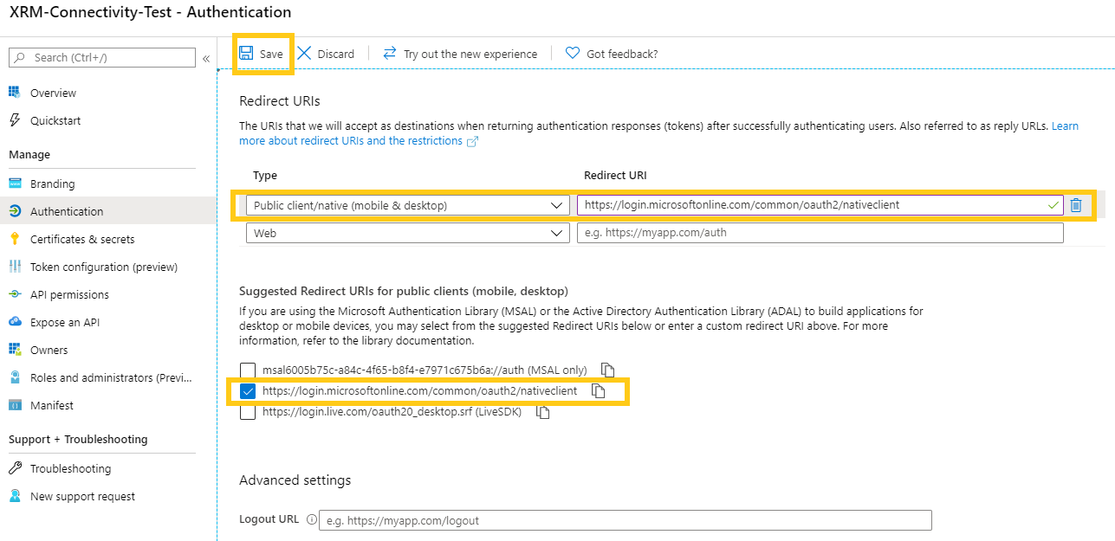Open the Web type dropdown

pyautogui.click(x=408, y=233)
